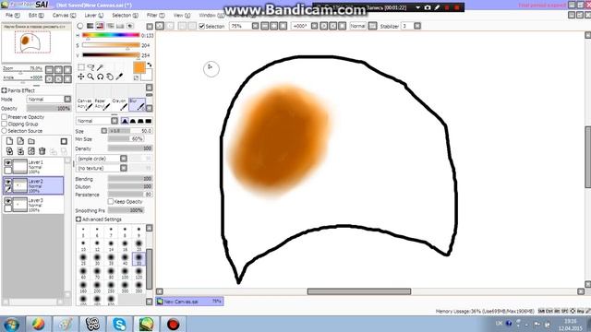Select the move layer tool
This screenshot has width=591, height=332.
pyautogui.click(x=81, y=77)
